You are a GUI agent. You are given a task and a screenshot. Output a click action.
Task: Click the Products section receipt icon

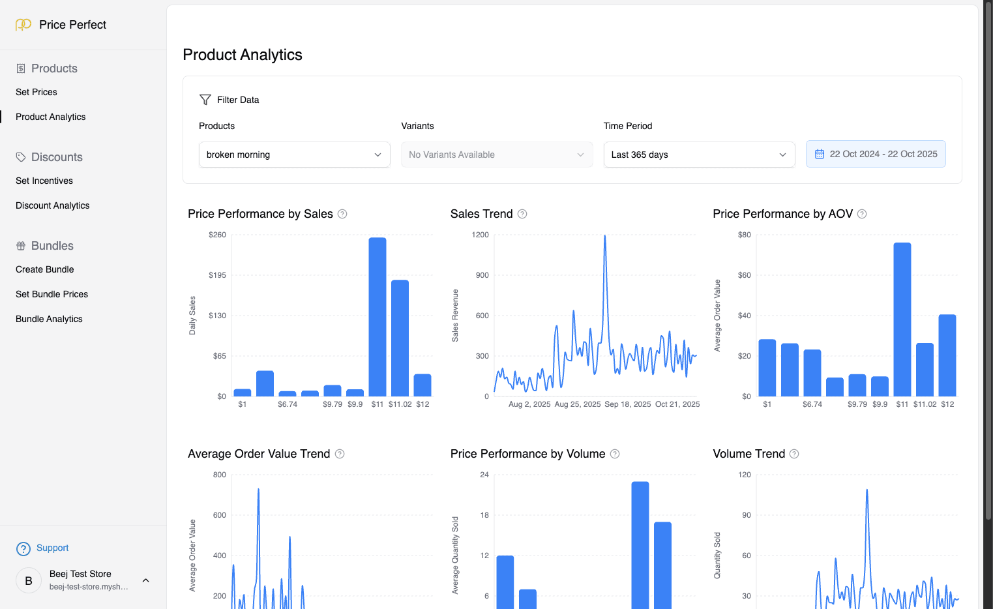click(21, 68)
